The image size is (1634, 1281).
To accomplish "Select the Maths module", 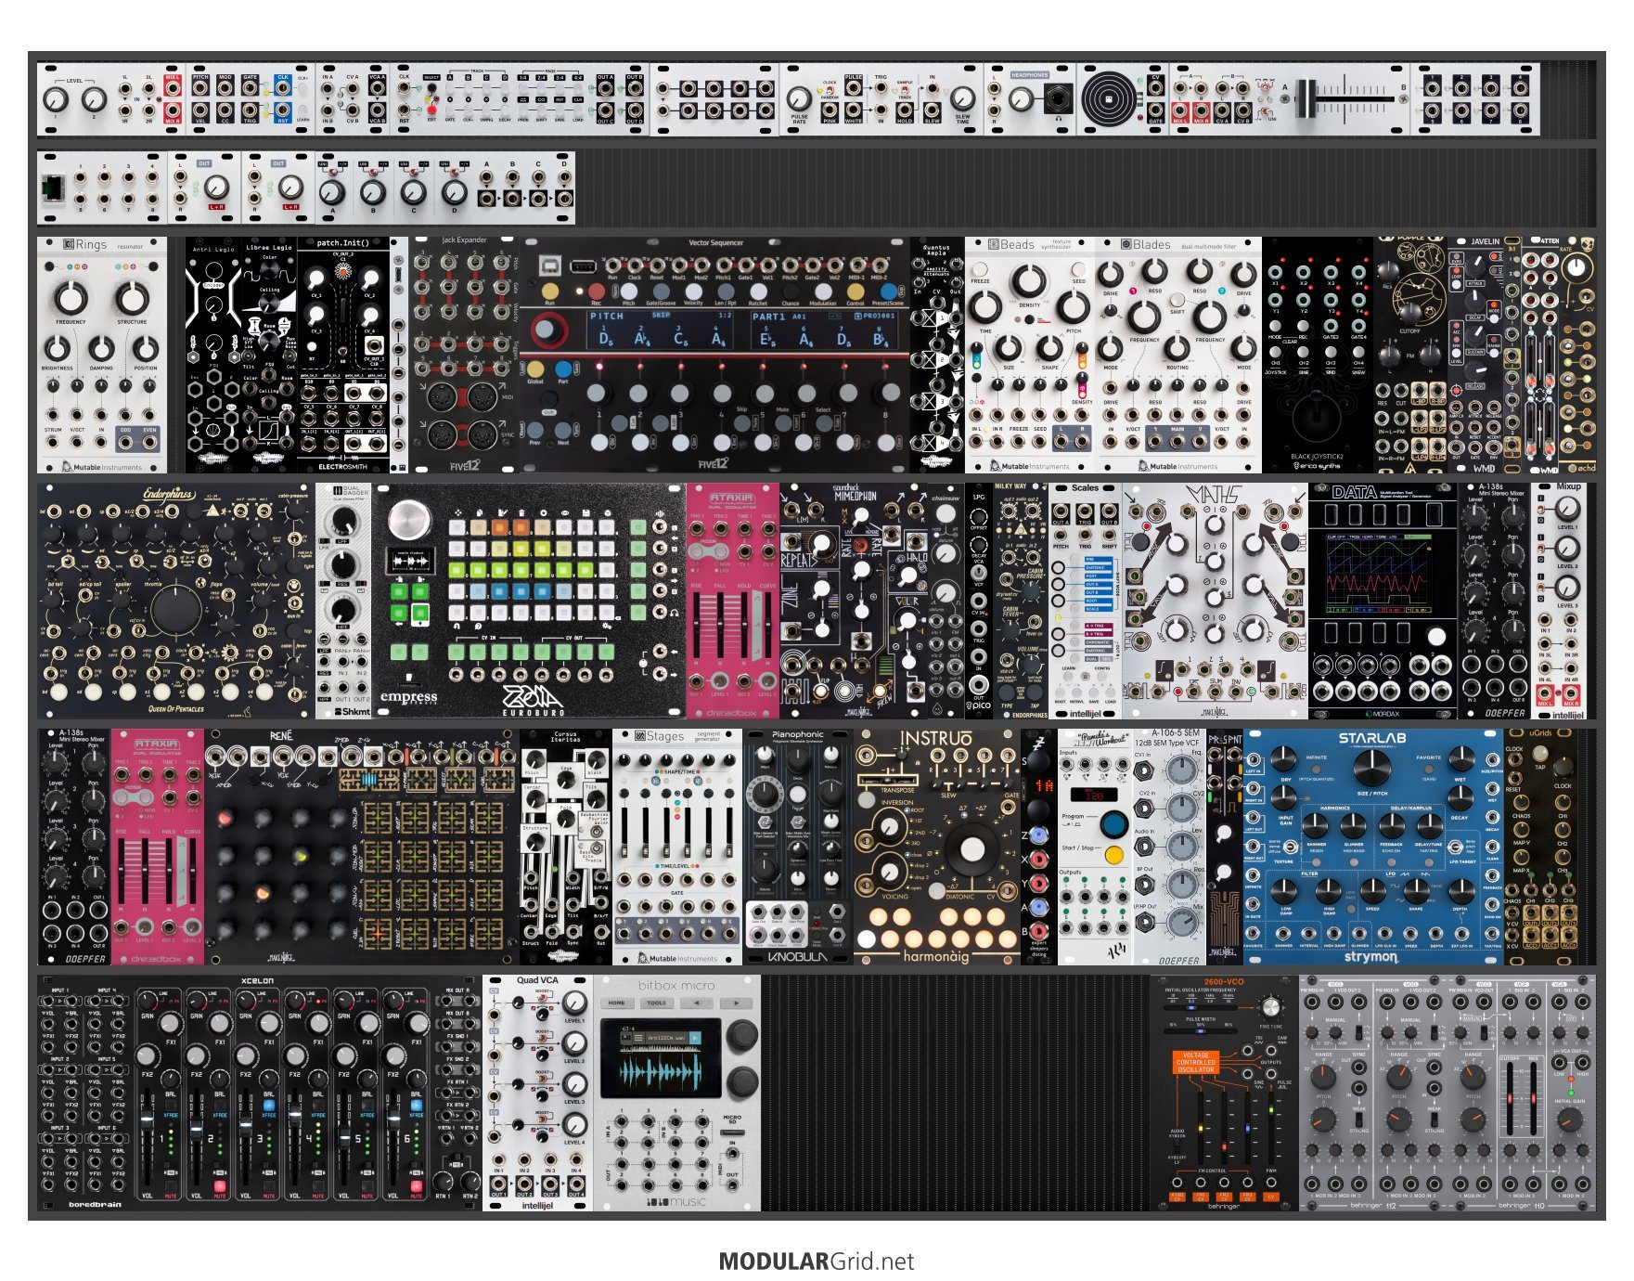I will pyautogui.click(x=1216, y=601).
